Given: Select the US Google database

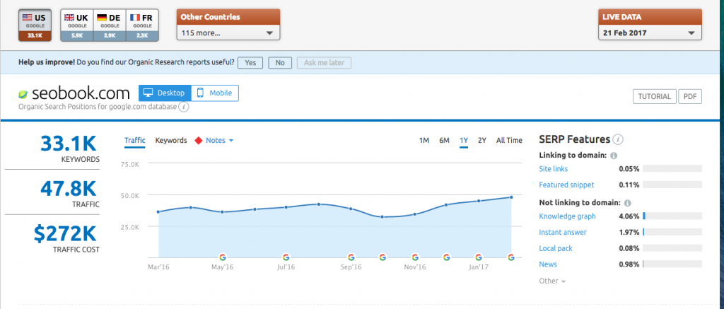Looking at the screenshot, I should pos(35,25).
